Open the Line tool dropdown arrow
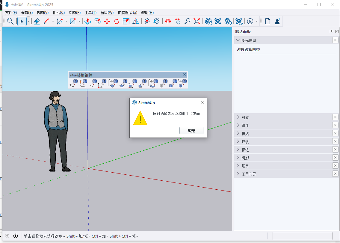The image size is (340, 243). pyautogui.click(x=53, y=21)
